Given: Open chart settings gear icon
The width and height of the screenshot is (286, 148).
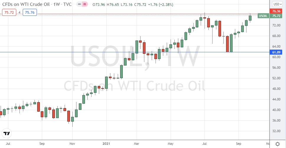Looking at the screenshot, I should tap(278, 144).
